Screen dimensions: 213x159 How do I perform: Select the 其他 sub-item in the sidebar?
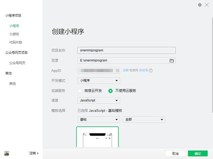(12, 84)
